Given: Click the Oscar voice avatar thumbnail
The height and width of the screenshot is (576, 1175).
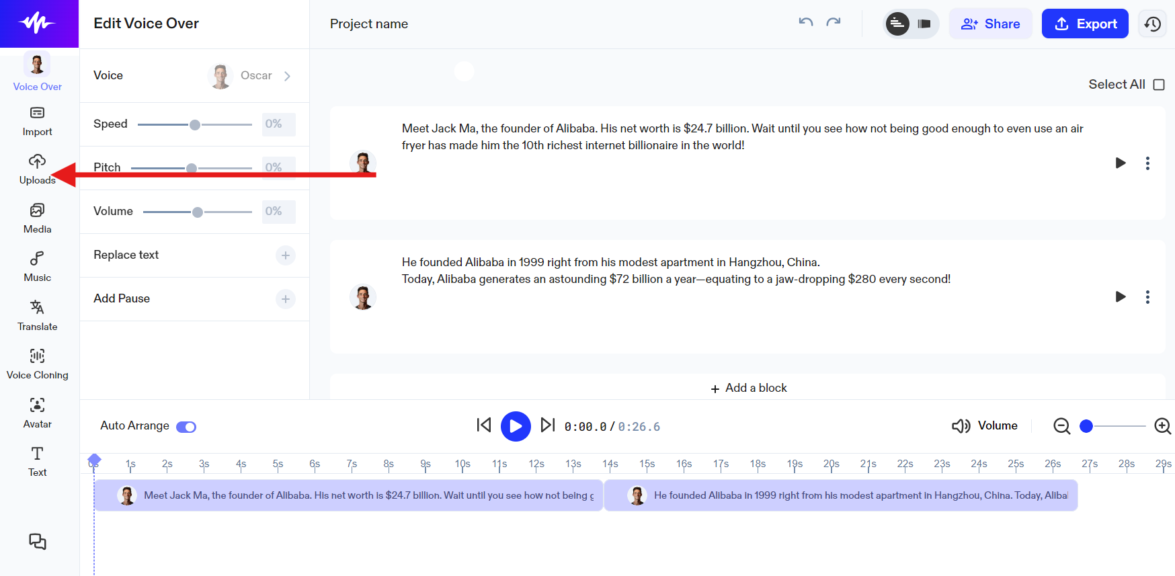Looking at the screenshot, I should (x=220, y=76).
